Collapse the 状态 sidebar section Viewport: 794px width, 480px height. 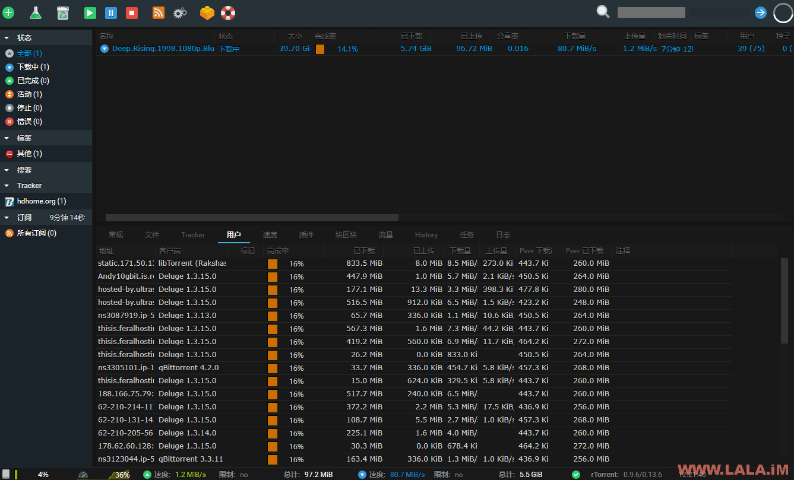point(46,37)
